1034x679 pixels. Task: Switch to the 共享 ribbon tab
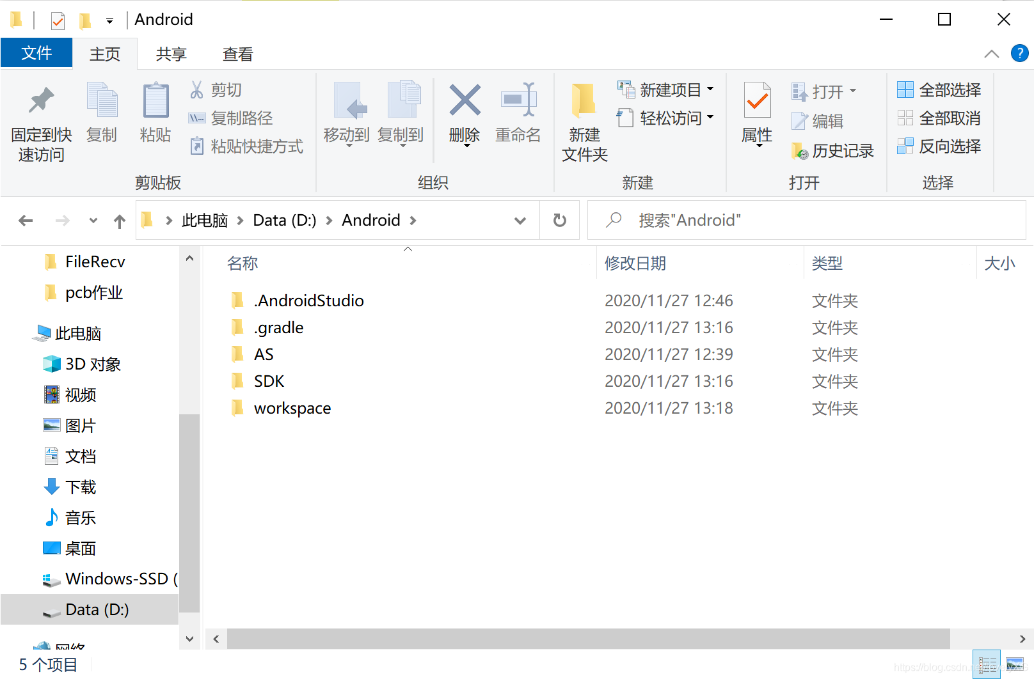(x=171, y=54)
